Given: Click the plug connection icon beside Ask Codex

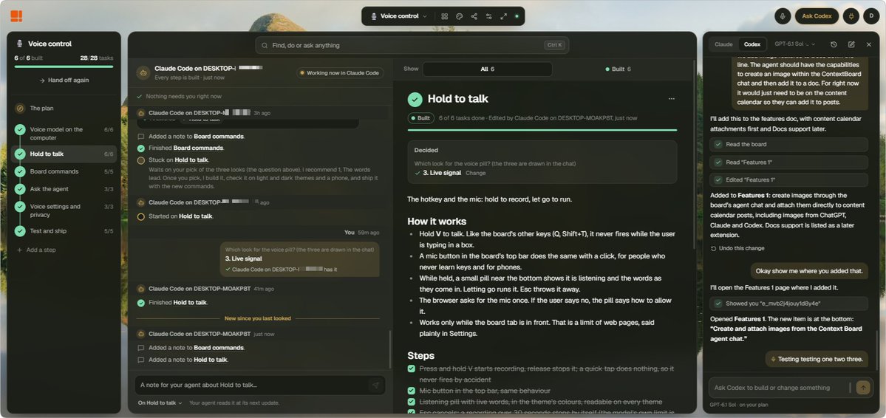Looking at the screenshot, I should tap(851, 16).
